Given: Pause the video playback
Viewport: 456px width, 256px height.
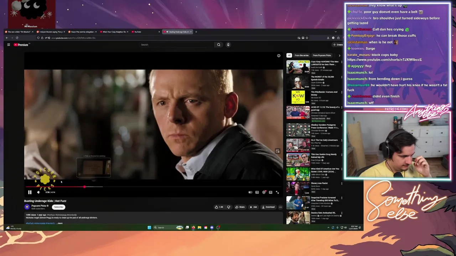Looking at the screenshot, I should (30, 192).
